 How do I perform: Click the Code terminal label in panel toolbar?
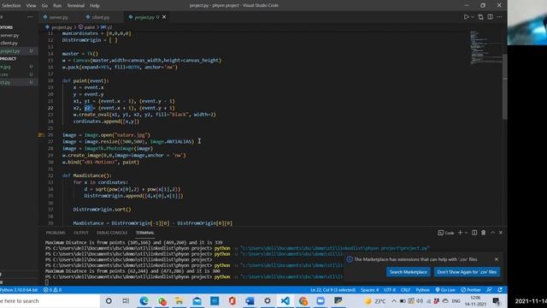[446, 233]
